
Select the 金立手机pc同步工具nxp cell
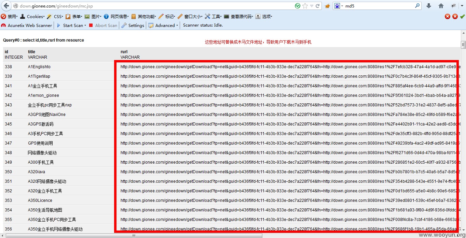[50, 105]
